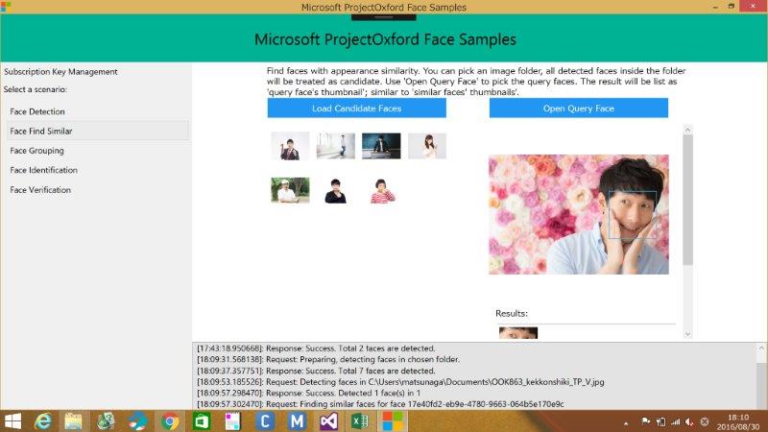Restore down the Face Samples window
The image size is (768, 432).
[732, 7]
